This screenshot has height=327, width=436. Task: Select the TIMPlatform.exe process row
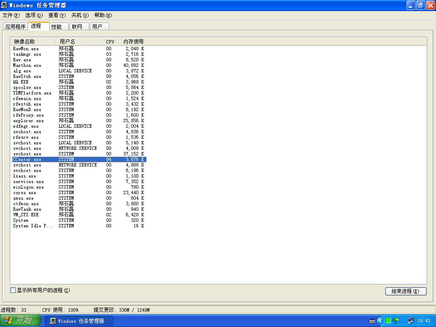click(79, 93)
